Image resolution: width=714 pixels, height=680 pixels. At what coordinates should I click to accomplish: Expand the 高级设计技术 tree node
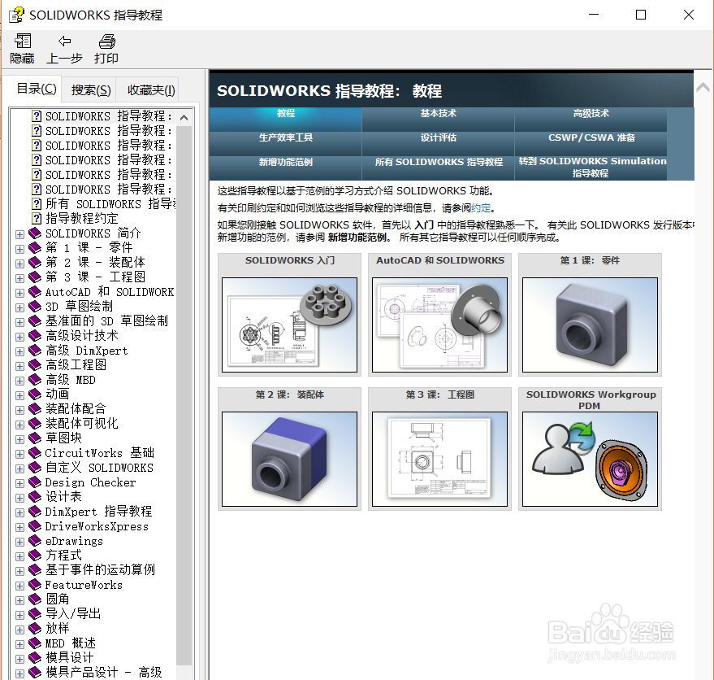click(x=19, y=337)
